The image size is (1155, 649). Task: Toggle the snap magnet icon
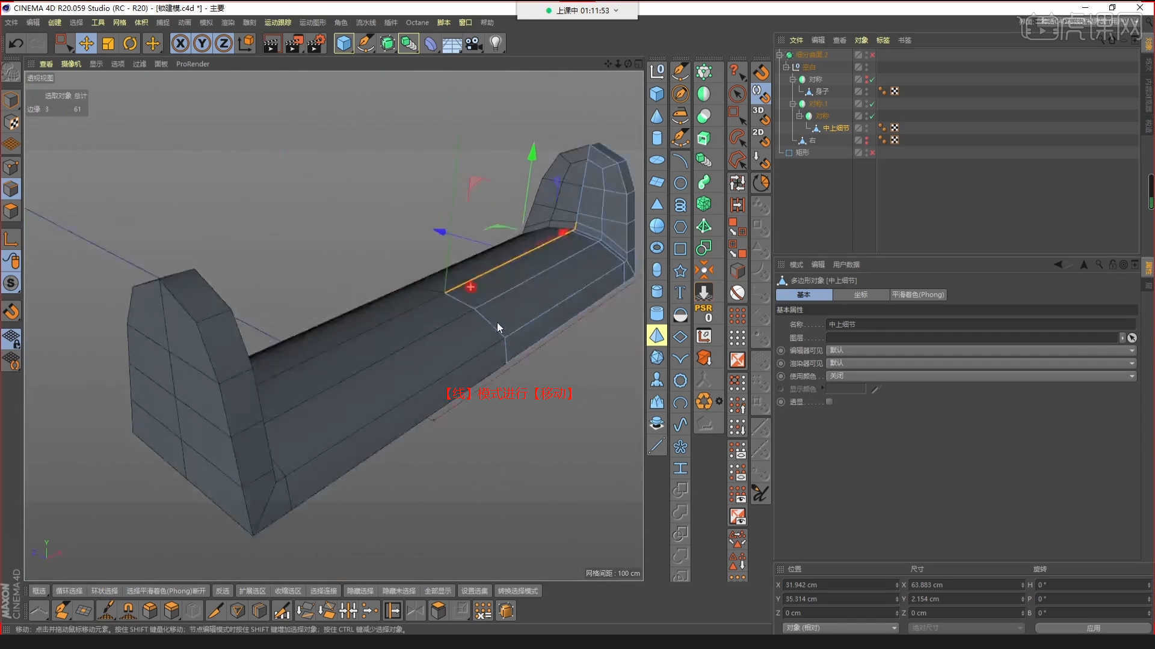11,311
